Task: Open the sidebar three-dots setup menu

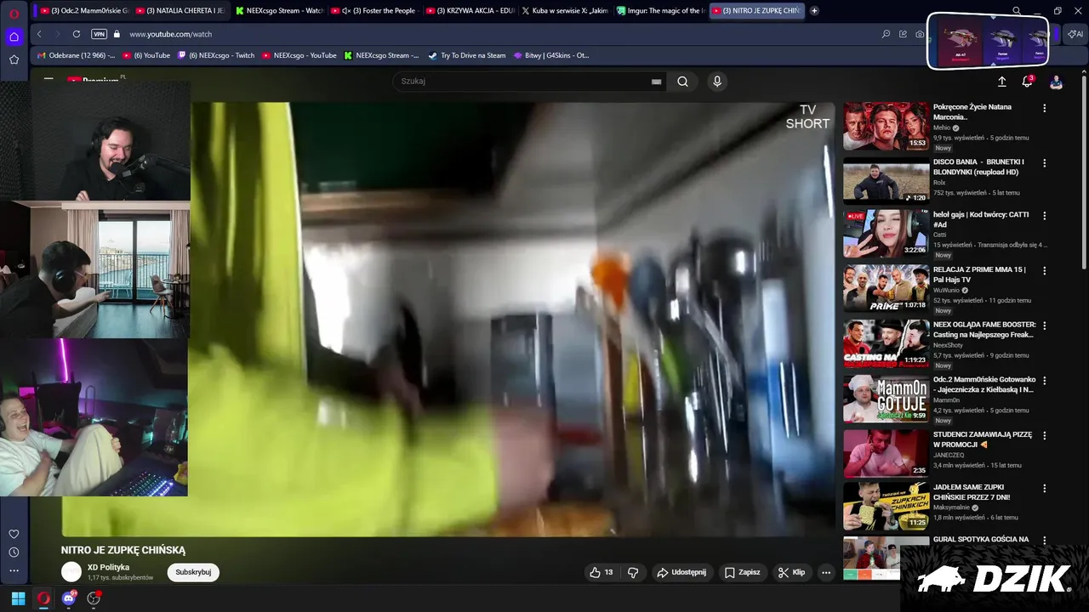Action: point(14,571)
